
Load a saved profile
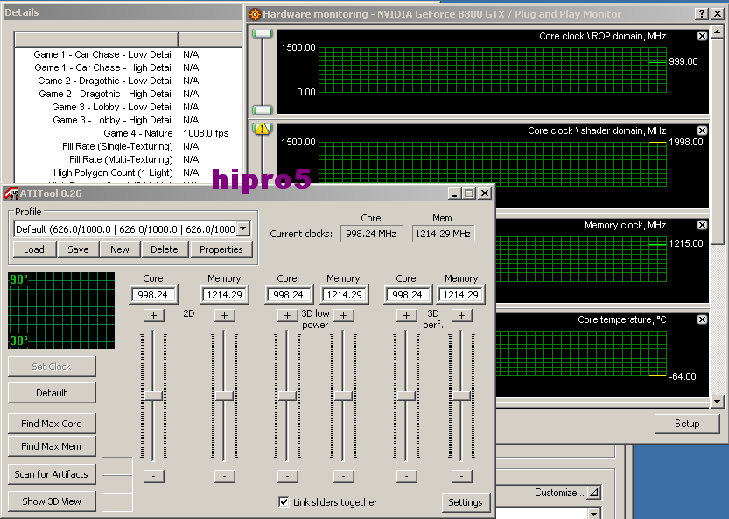point(33,249)
